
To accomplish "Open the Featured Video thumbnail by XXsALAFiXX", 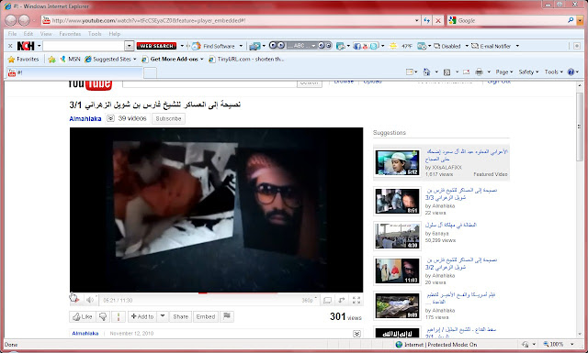I will [x=398, y=162].
